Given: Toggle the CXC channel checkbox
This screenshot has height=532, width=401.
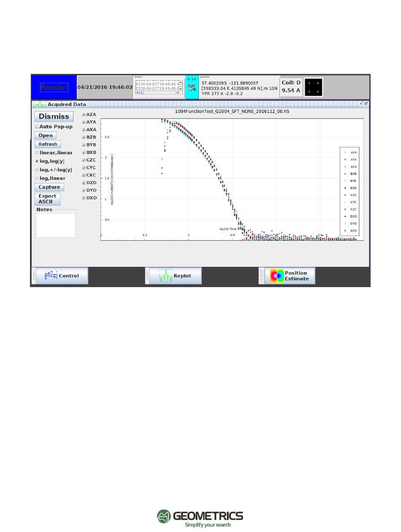Looking at the screenshot, I should tap(84, 175).
